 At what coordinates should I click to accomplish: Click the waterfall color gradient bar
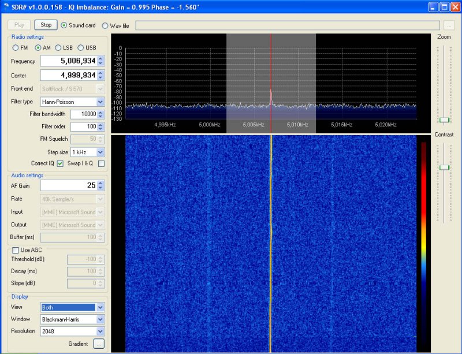tap(424, 245)
